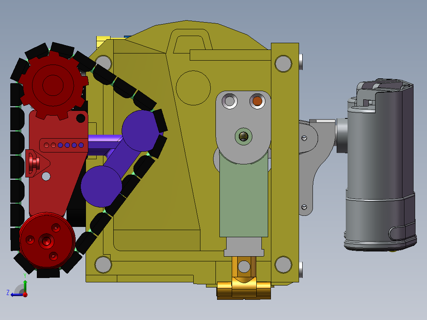Select the handle outline on the housing top
This screenshot has width=427, height=320.
[x=193, y=41]
